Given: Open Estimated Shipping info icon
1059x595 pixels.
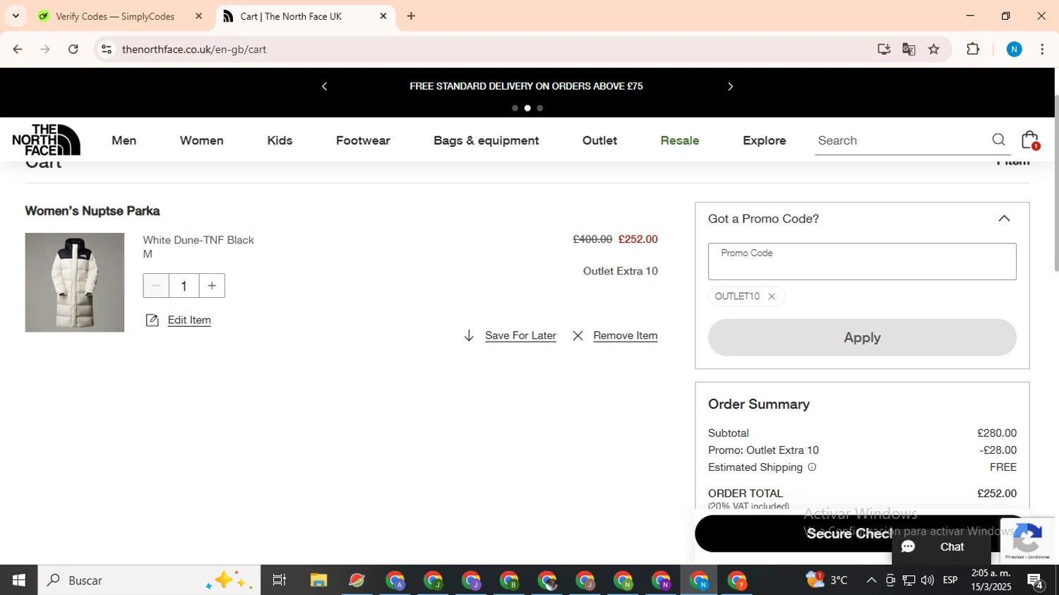Looking at the screenshot, I should tap(812, 467).
